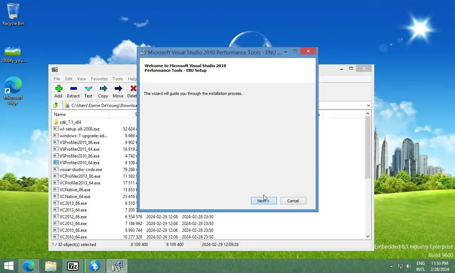Open the View menu in 7-Zip

(x=81, y=79)
